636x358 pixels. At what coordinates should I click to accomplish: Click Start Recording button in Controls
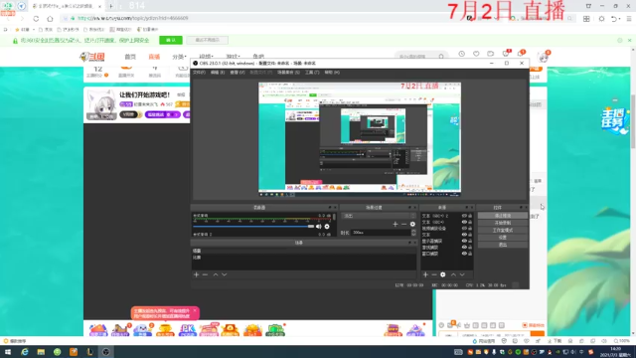point(503,223)
